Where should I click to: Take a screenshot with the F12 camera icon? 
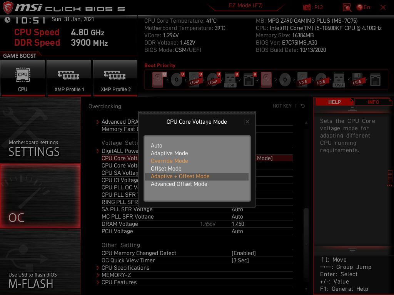[x=307, y=8]
